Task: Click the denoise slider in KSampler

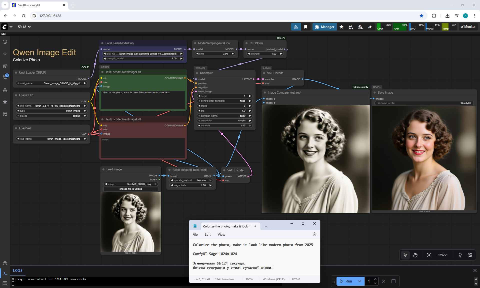Action: click(224, 126)
